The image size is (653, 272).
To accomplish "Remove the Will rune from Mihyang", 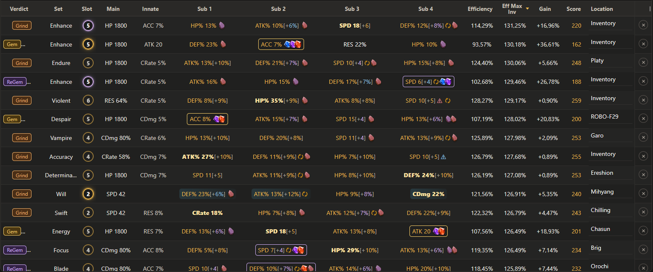I will pos(643,193).
